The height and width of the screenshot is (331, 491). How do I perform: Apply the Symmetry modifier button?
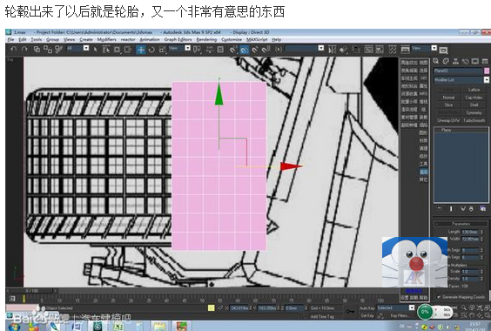474,112
